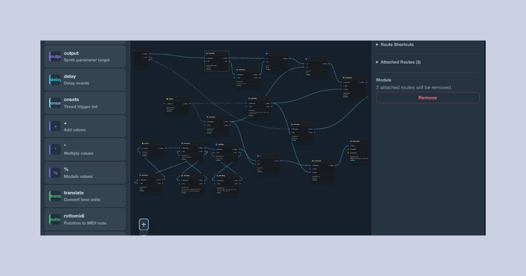Viewport: 526px width, 276px height.
Task: Click the rottomidi 4 node's Rotation input port
Action: click(x=341, y=82)
